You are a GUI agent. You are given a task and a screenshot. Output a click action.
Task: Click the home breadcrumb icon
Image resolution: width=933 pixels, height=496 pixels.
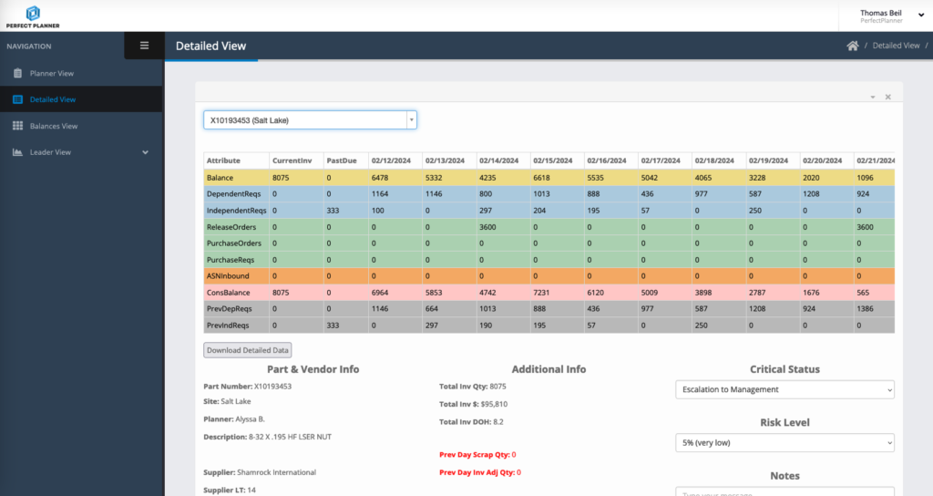click(852, 46)
